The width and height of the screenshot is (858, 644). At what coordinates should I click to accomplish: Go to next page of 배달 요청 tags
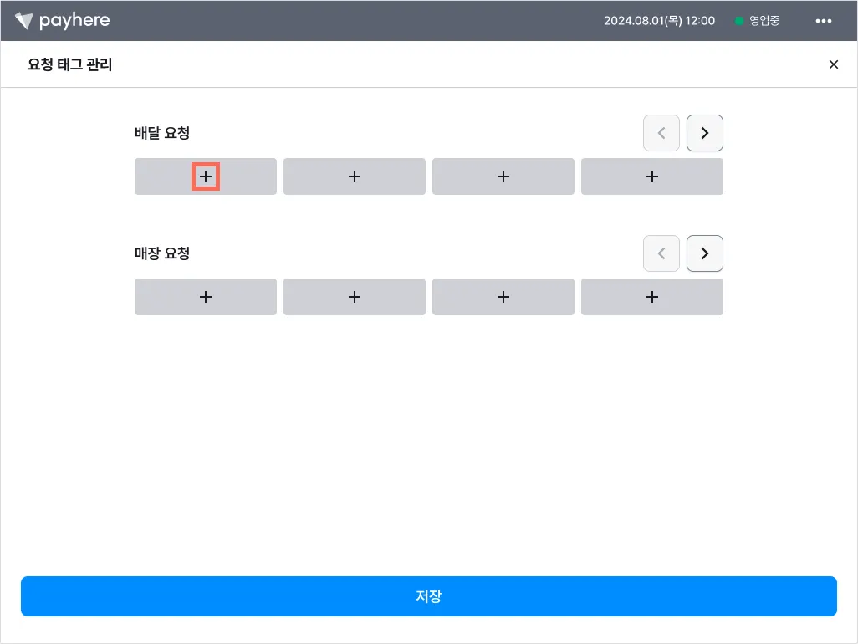705,133
